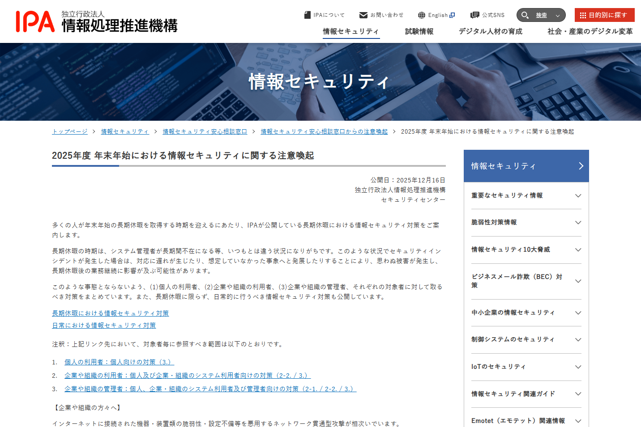Expand 情報セキュリティ10大脅威 section
Viewport: 641px width, 427px height.
click(578, 250)
